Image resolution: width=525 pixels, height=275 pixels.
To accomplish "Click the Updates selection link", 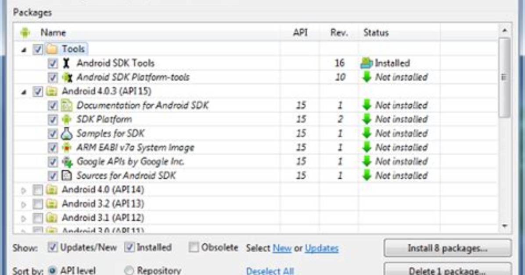I will pyautogui.click(x=322, y=248).
